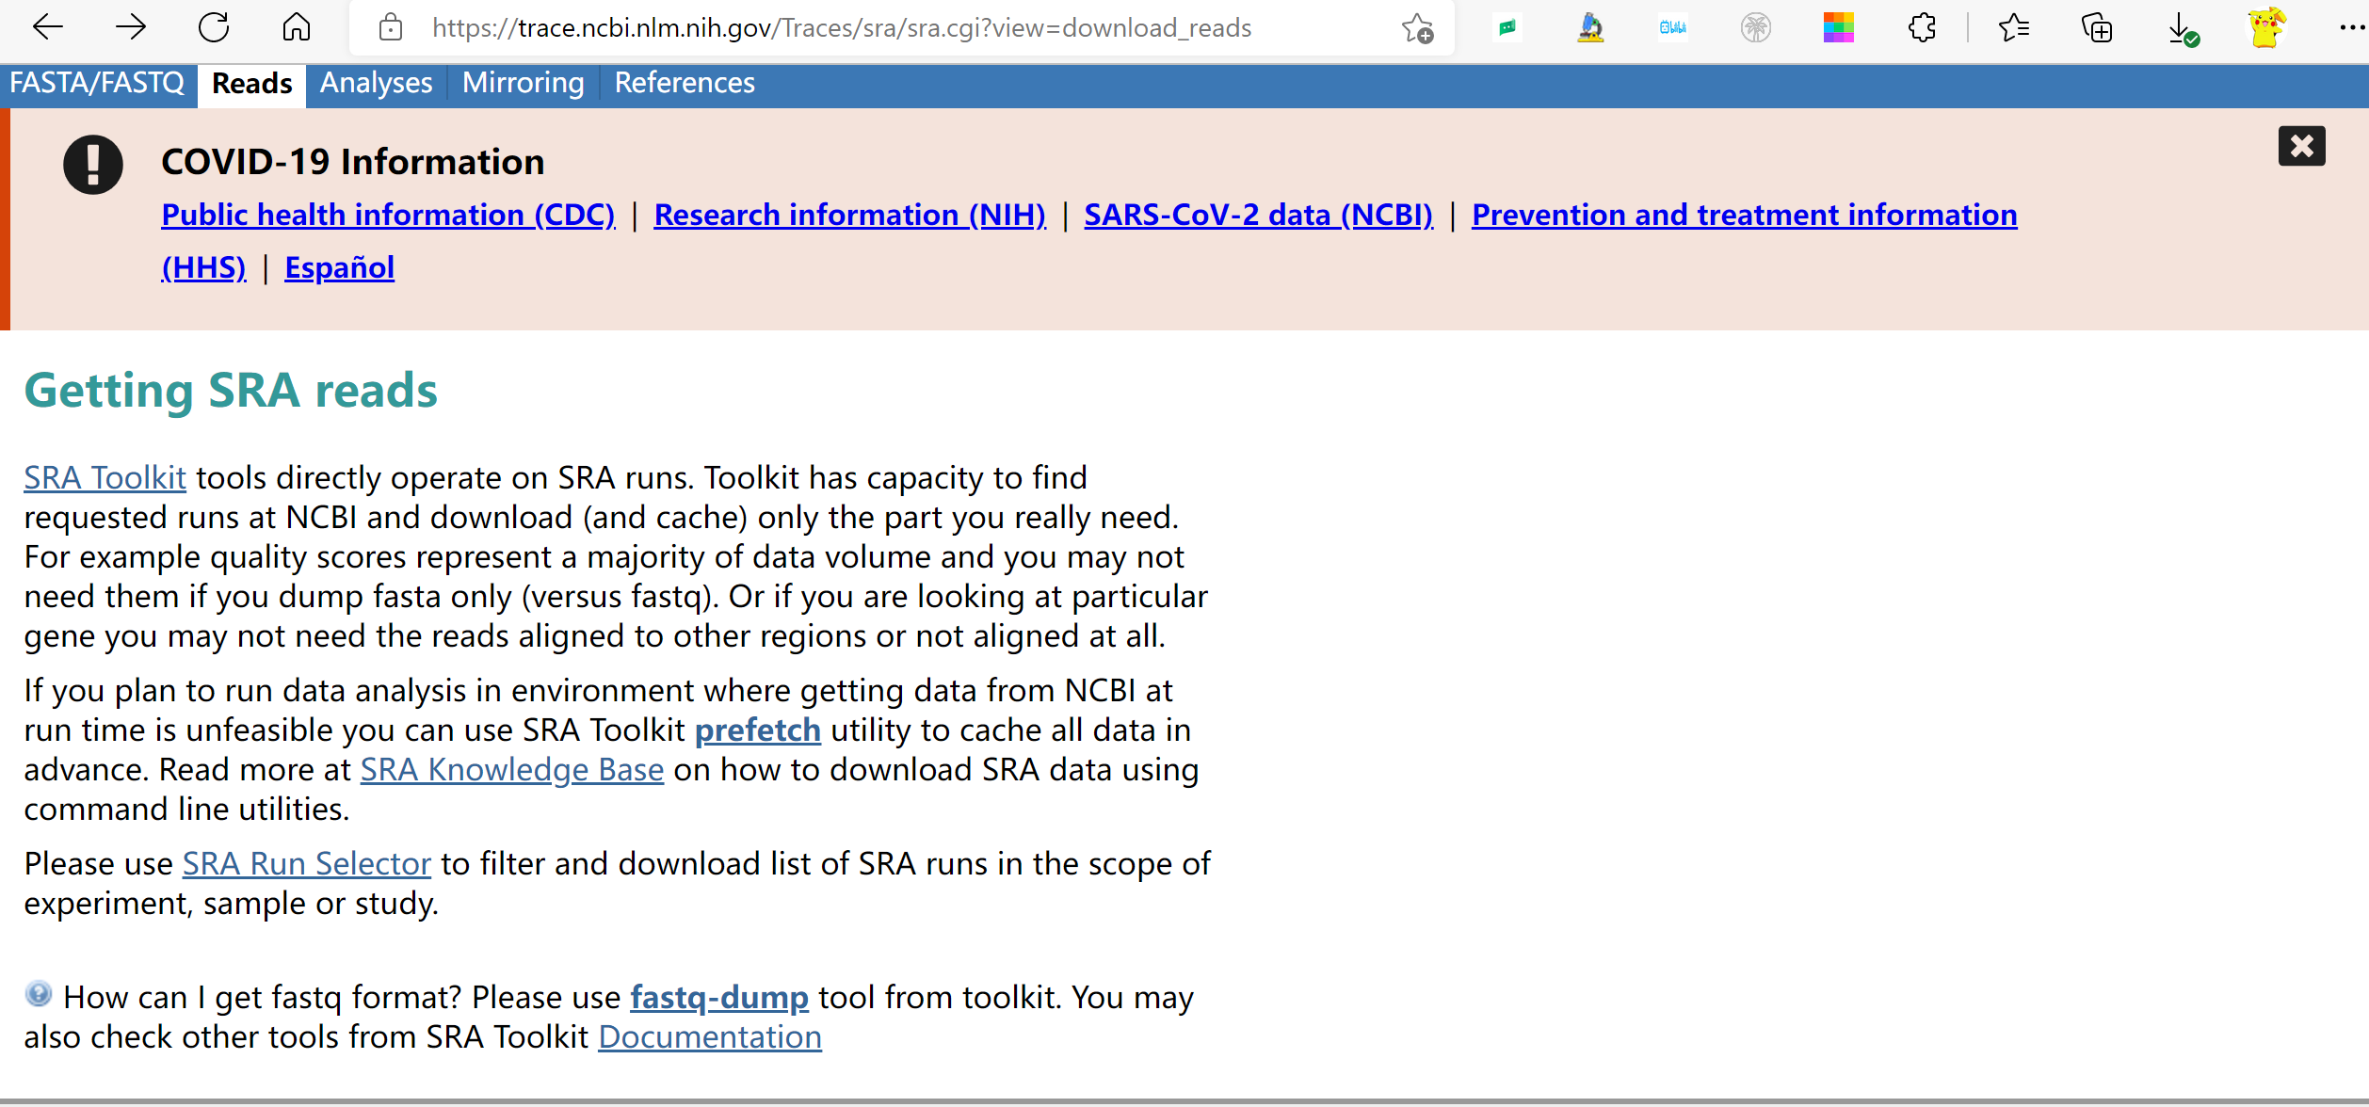Open the Mirroring tab
The image size is (2369, 1107).
click(x=523, y=84)
